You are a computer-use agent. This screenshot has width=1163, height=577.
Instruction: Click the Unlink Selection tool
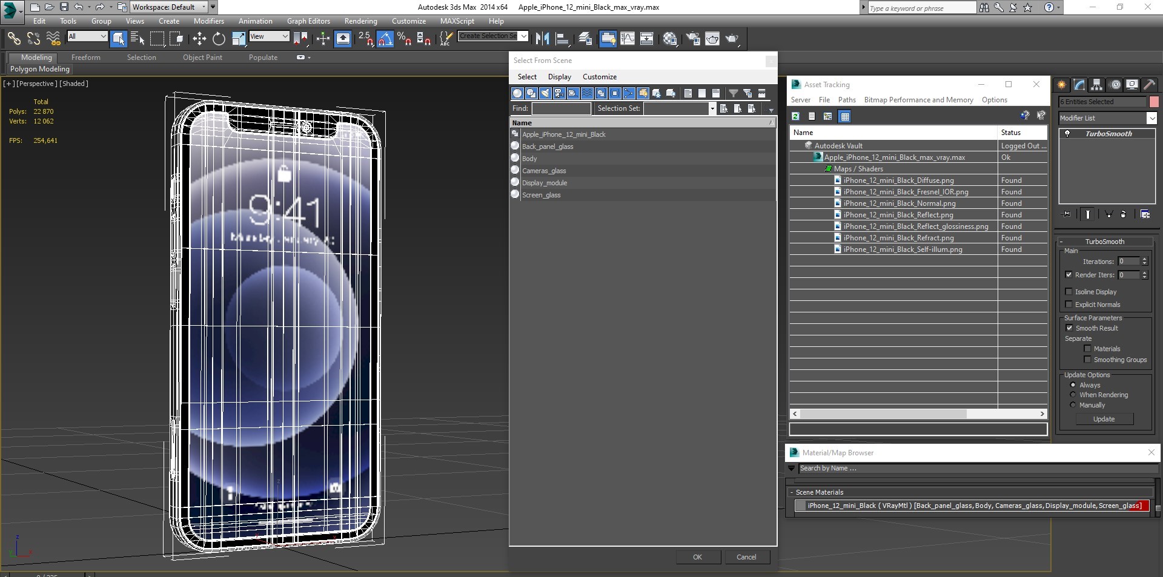pyautogui.click(x=33, y=39)
